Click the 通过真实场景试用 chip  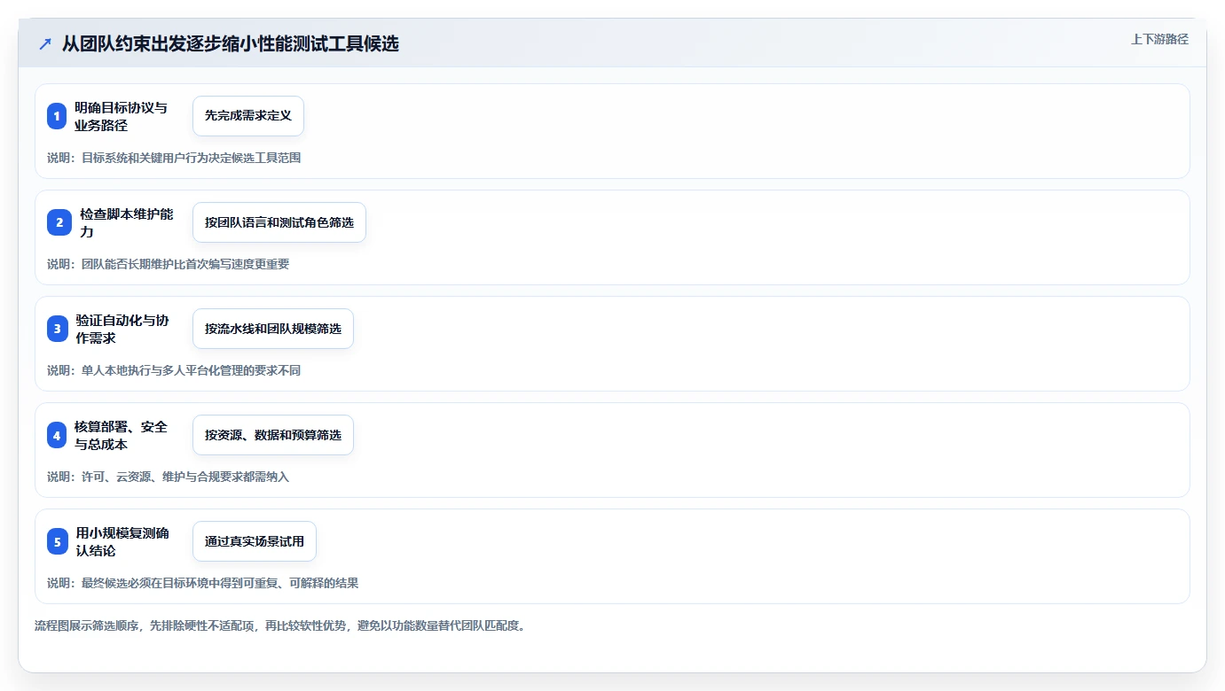click(255, 541)
